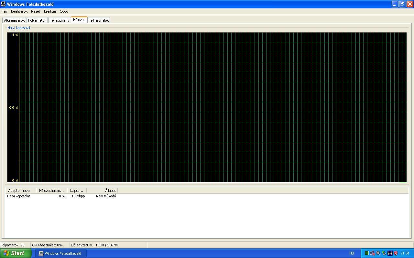Click the Task Manager CPU tray icon

(367, 253)
